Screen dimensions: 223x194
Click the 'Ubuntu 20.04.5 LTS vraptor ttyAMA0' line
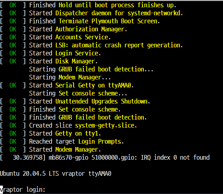tap(56, 174)
